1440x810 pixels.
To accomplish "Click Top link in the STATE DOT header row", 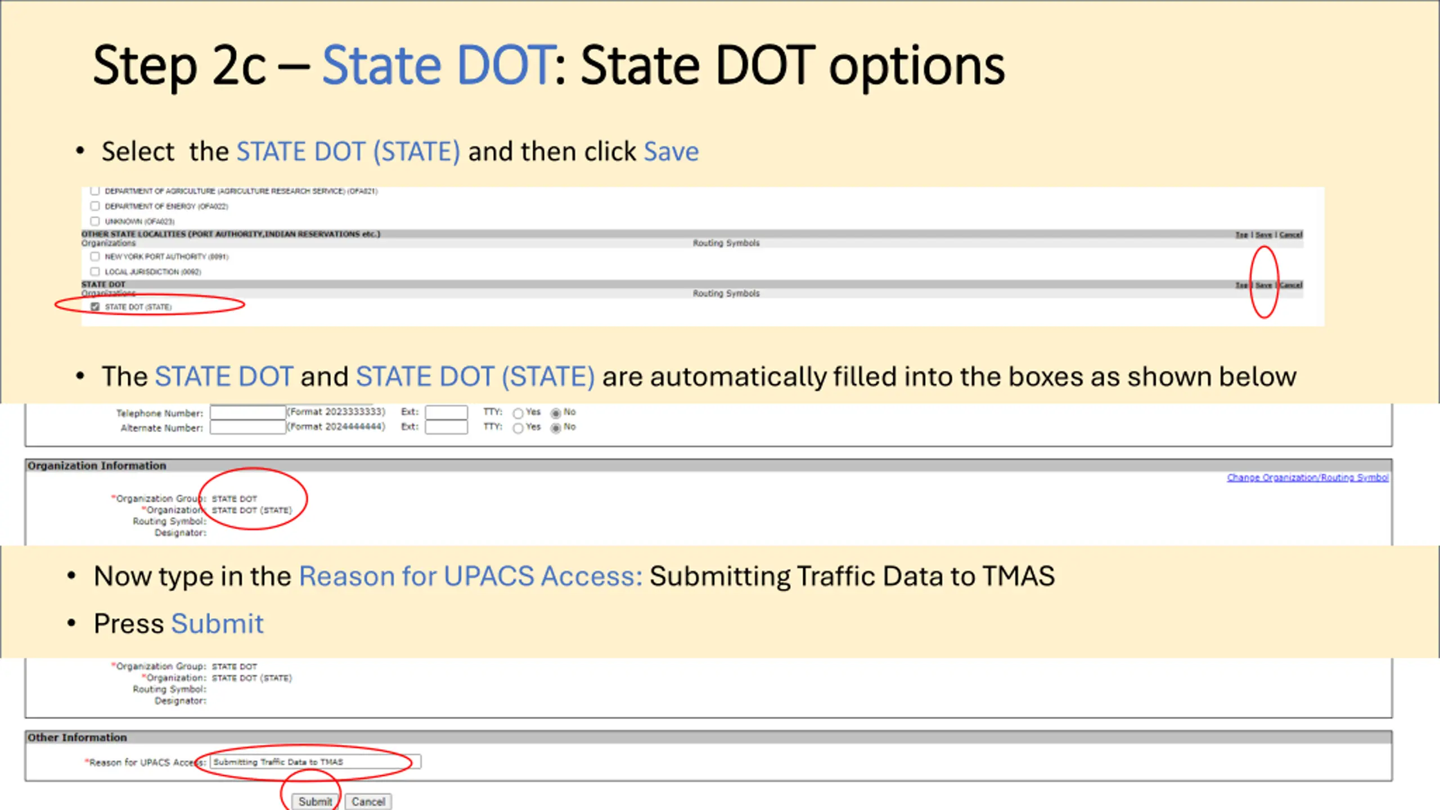I will click(1241, 285).
